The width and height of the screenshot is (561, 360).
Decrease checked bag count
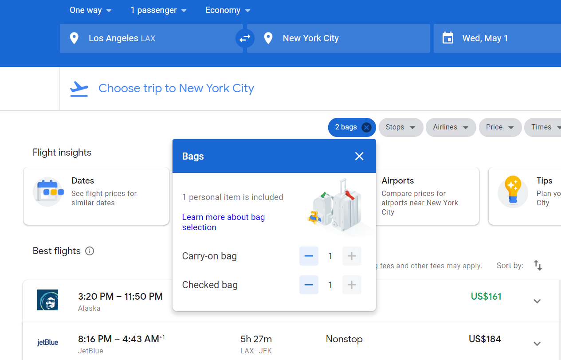tap(309, 285)
